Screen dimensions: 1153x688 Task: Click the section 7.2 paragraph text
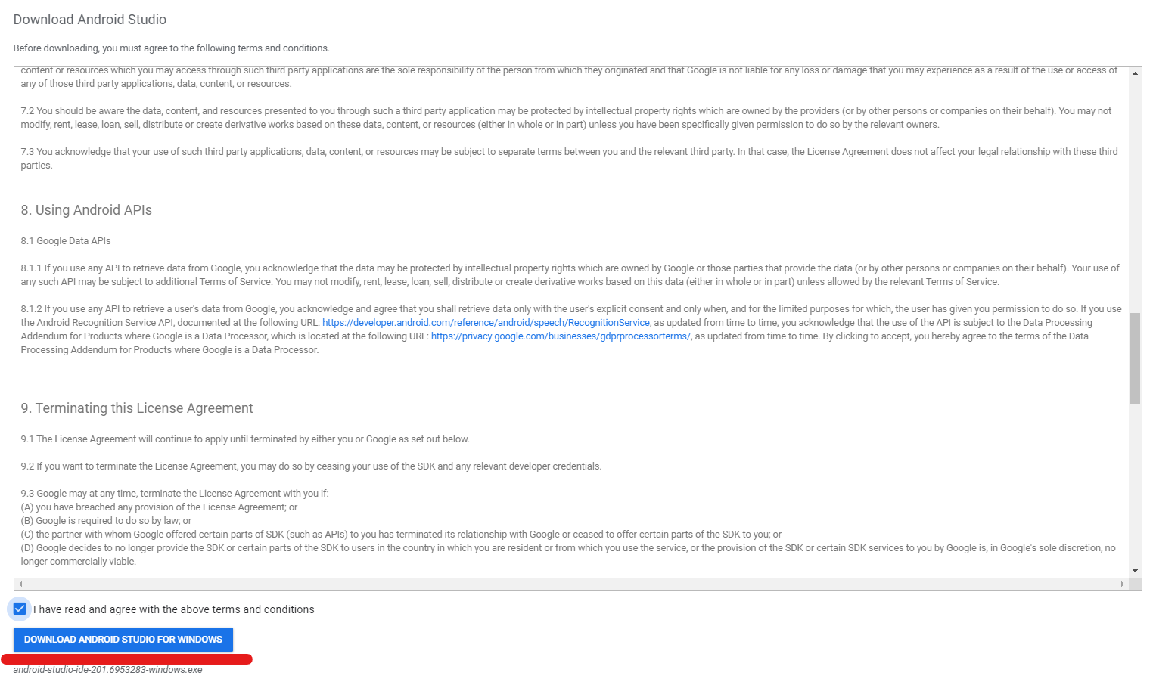pos(566,117)
